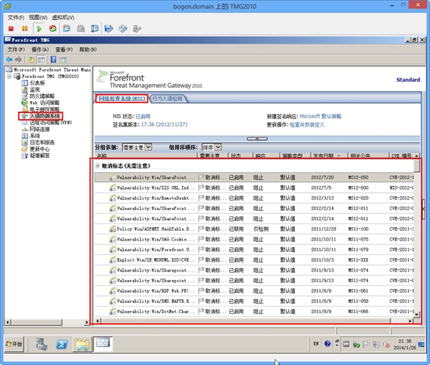Viewport: 430px width, 365px height.
Task: Click flag icon in Win/UAG.Cookie row
Action: click(201, 239)
